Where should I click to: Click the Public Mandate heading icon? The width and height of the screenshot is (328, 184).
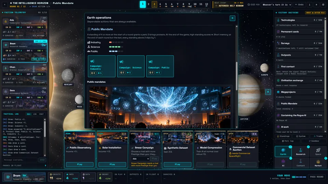89,29
